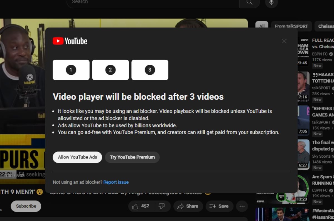Click Try YouTube Premium button
The image size is (334, 222).
(x=132, y=157)
